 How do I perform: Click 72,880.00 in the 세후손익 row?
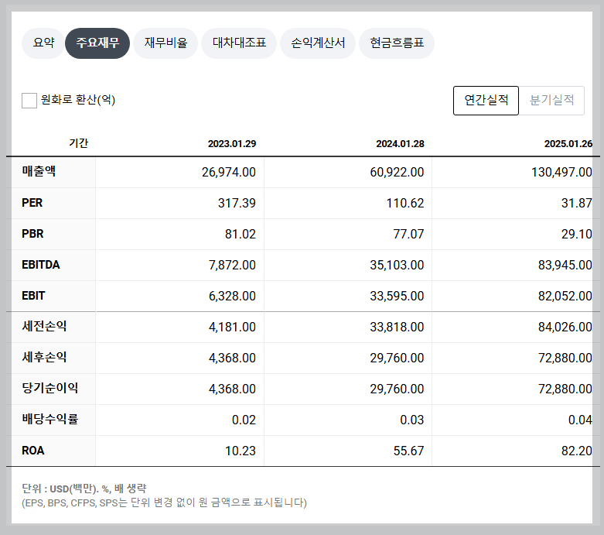(x=565, y=358)
